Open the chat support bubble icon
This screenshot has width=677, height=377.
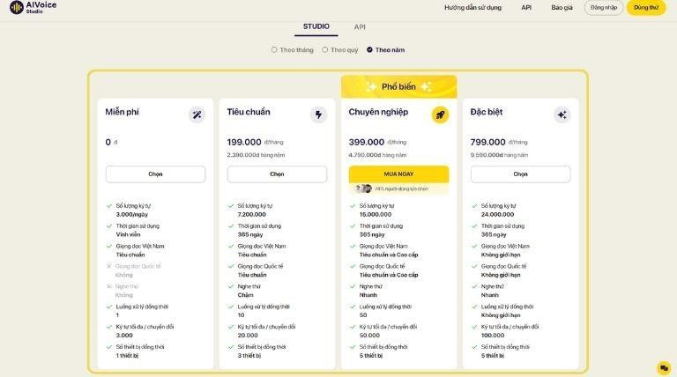coord(664,367)
